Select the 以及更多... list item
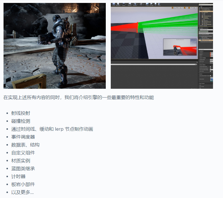223x198 pixels. pyautogui.click(x=22, y=192)
